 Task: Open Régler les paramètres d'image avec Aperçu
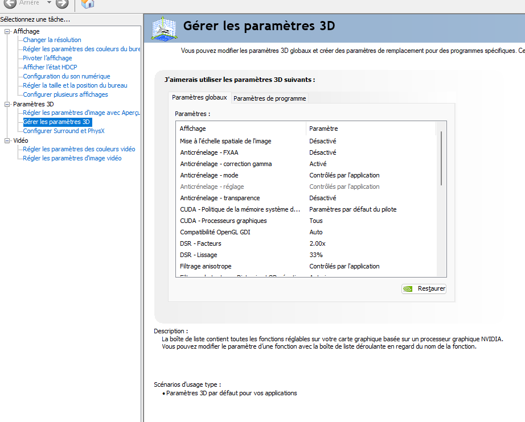coord(81,113)
